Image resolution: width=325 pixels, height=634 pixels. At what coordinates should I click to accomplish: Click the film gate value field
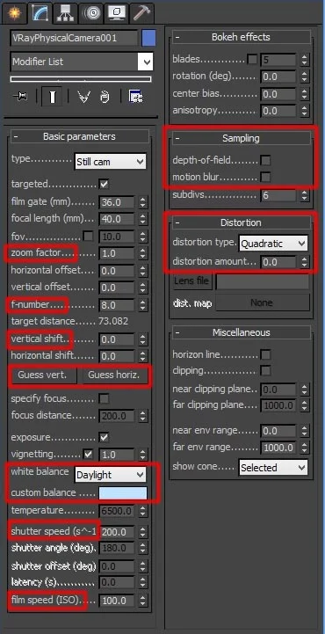click(x=117, y=201)
